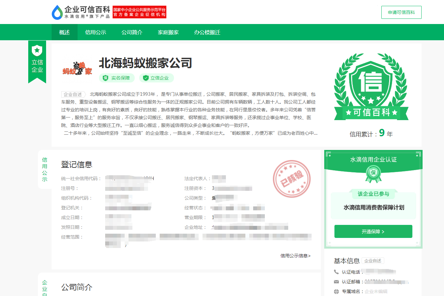Screen dimensions: 444x296
Task: Click the 实名保障 green shield badge
Action: coord(117,78)
